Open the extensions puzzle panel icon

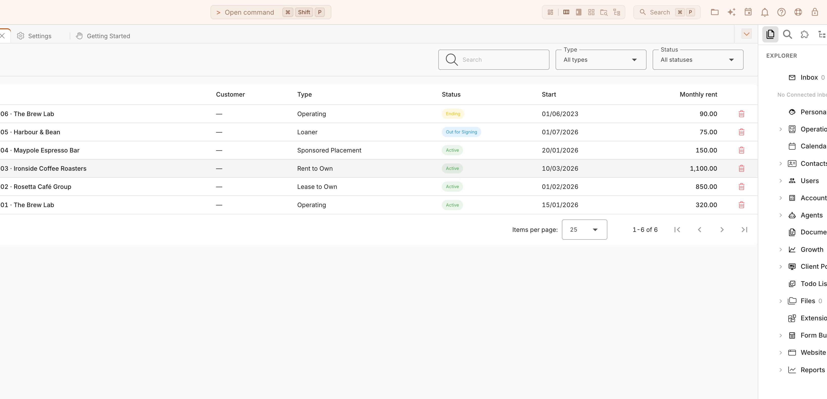(x=805, y=34)
